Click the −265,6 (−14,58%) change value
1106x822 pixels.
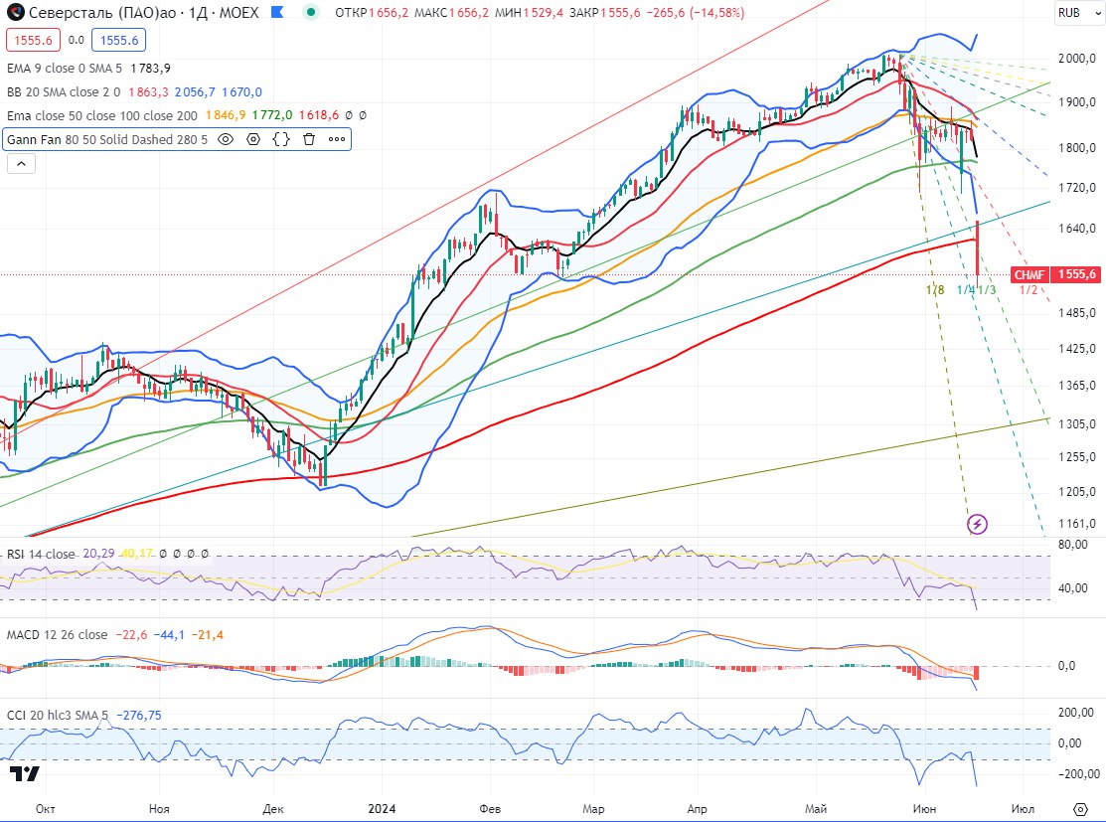point(695,13)
